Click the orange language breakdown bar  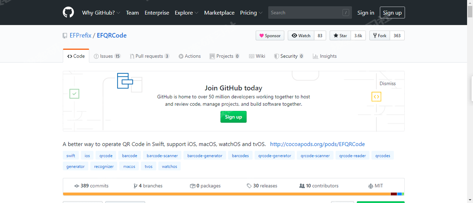click(227, 194)
